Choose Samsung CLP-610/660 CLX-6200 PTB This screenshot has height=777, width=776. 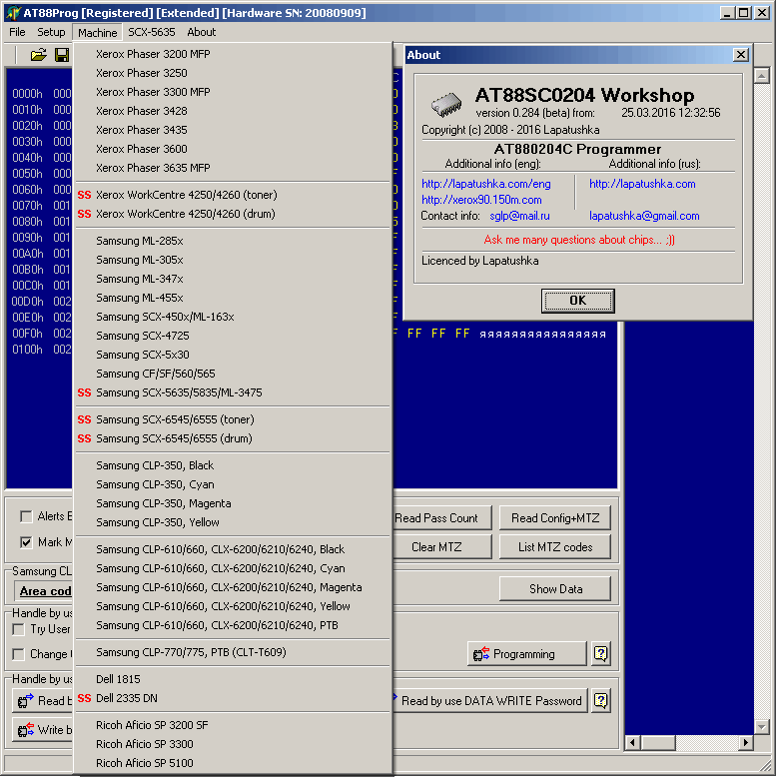[x=233, y=625]
